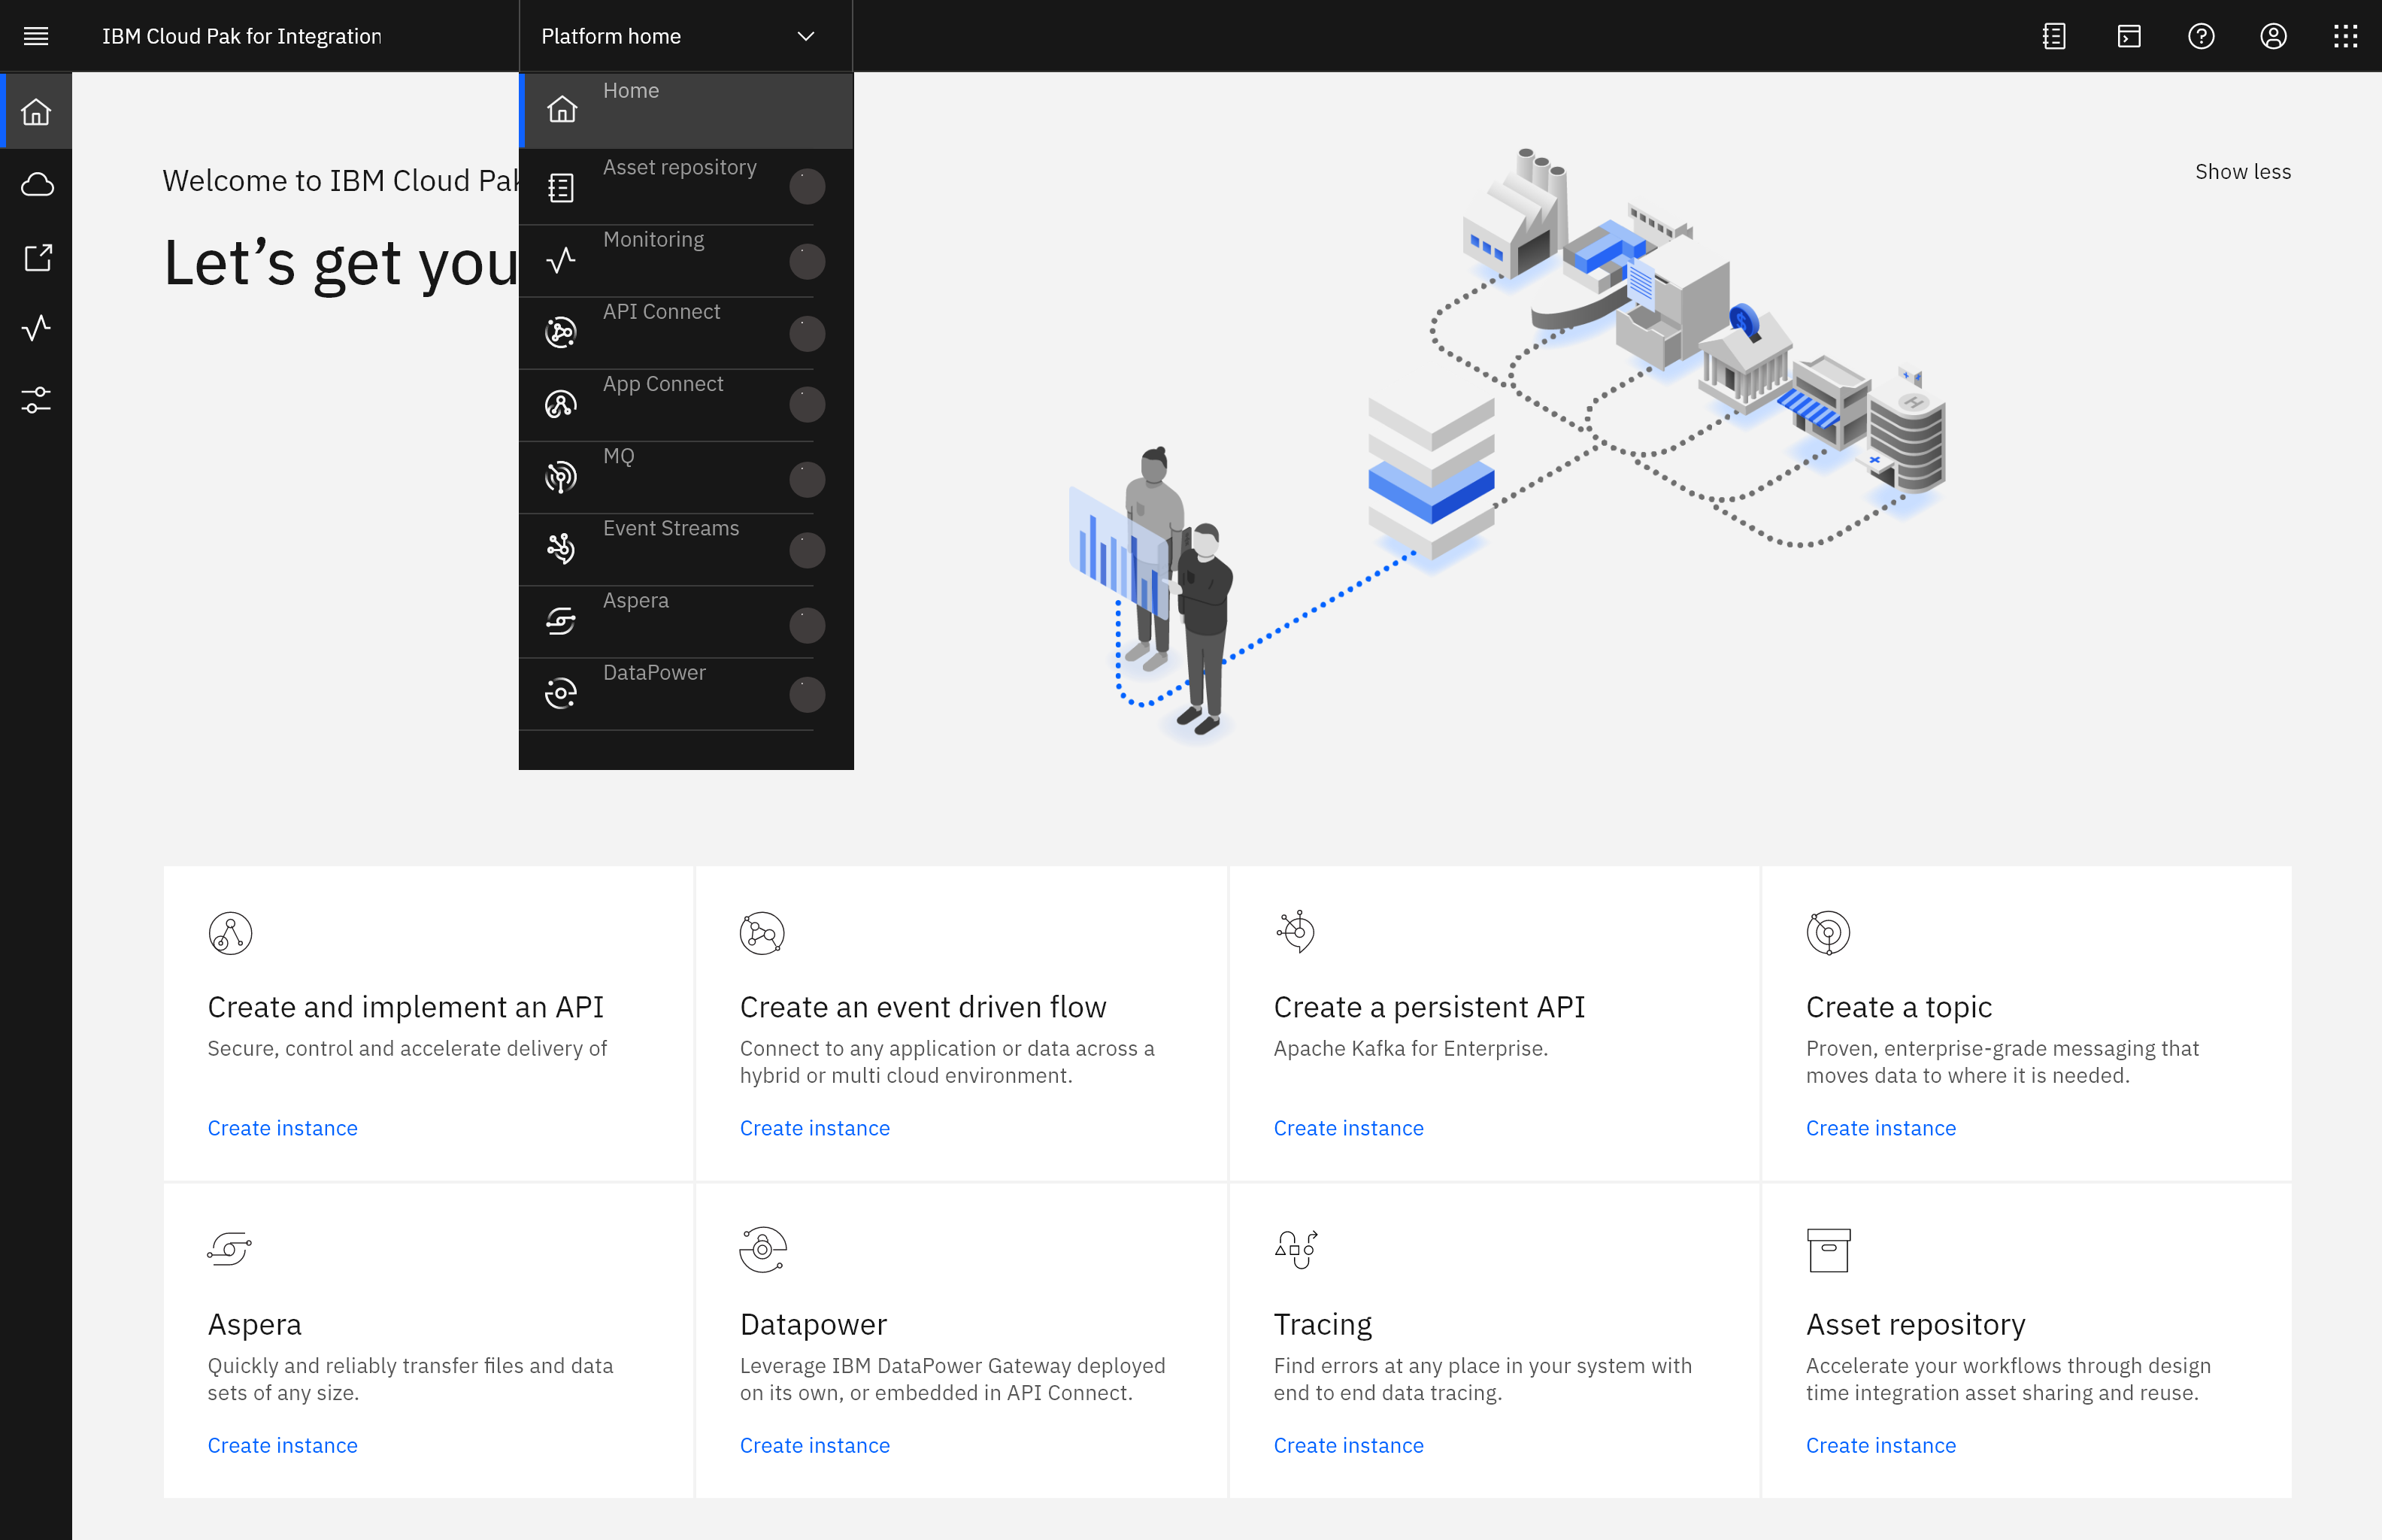The image size is (2382, 1540).
Task: Create instance for Create and implement an API
Action: [x=282, y=1127]
